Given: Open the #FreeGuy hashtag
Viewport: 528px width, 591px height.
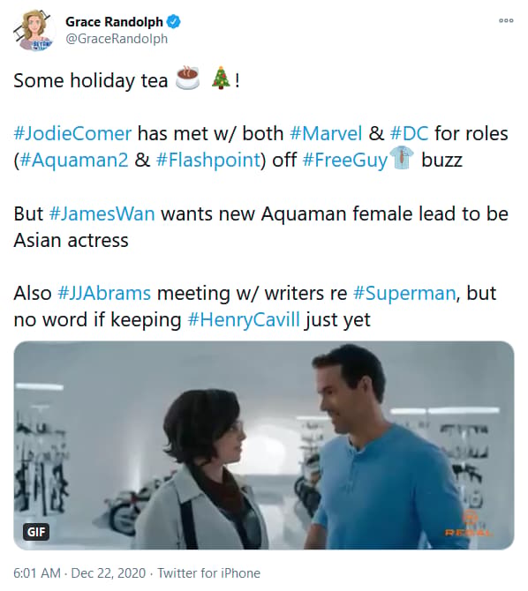Looking at the screenshot, I should pyautogui.click(x=345, y=160).
